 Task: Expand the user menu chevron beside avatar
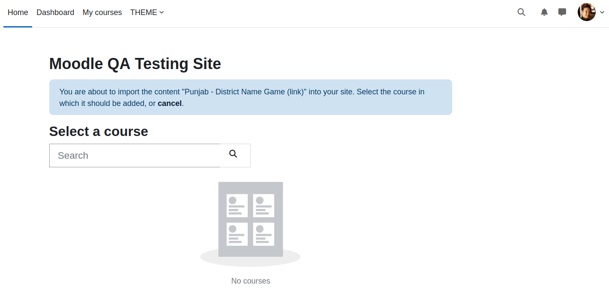point(602,12)
